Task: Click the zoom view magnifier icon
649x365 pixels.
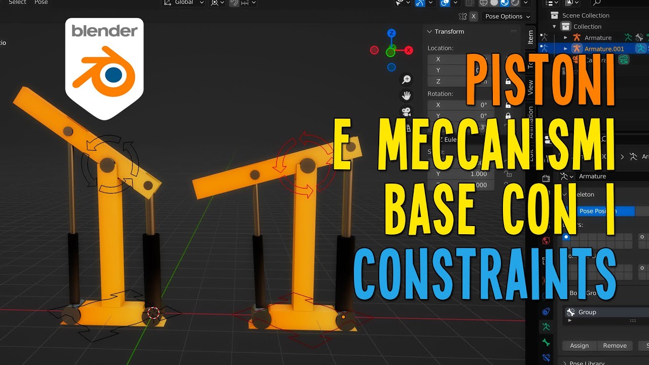Action: point(406,80)
